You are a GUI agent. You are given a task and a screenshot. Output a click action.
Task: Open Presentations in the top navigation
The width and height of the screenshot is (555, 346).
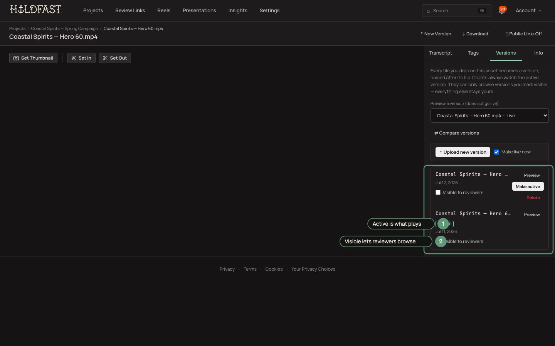[x=199, y=10]
